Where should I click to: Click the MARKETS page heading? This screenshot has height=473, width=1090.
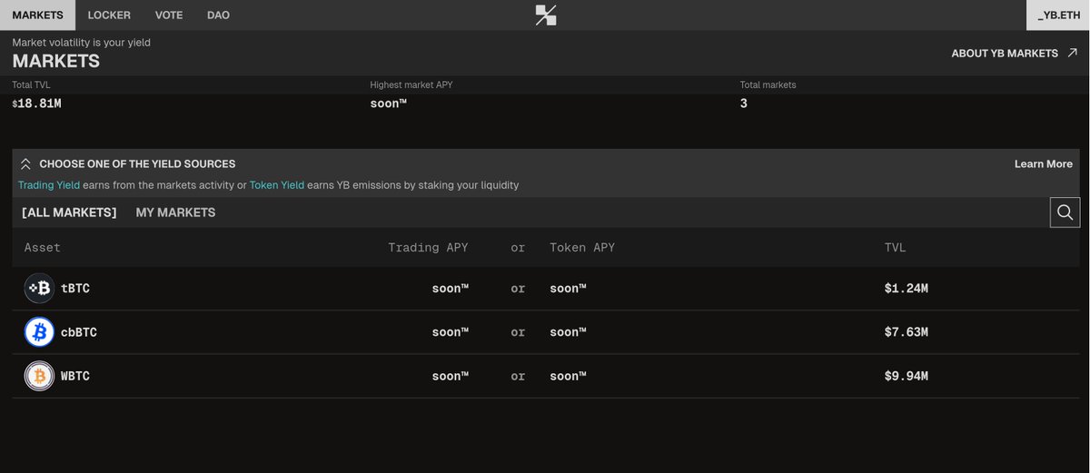pyautogui.click(x=55, y=62)
